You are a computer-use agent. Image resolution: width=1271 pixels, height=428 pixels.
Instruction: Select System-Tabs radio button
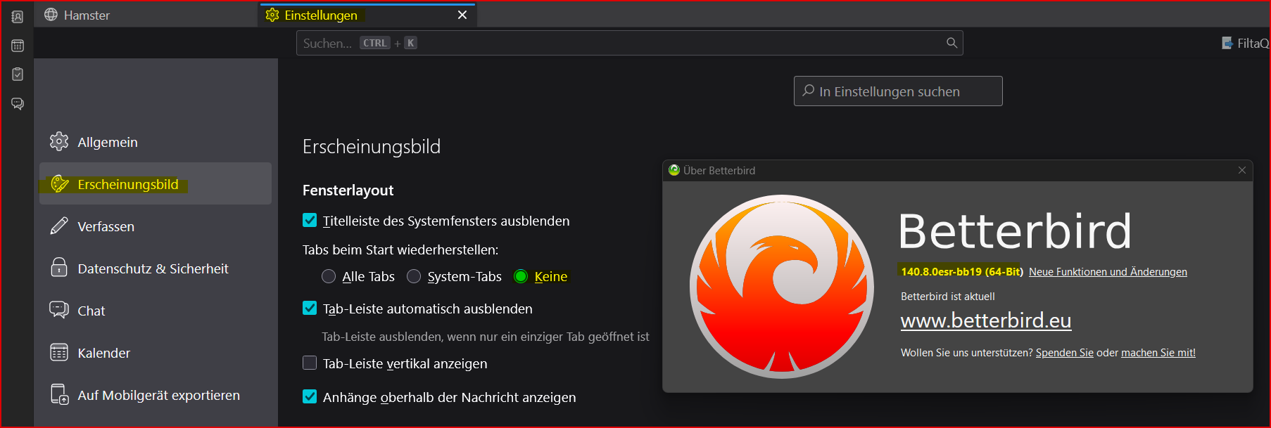pos(414,276)
